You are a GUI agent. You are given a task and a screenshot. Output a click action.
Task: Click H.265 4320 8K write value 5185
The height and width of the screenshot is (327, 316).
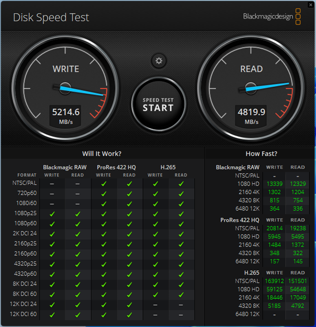[274, 306]
